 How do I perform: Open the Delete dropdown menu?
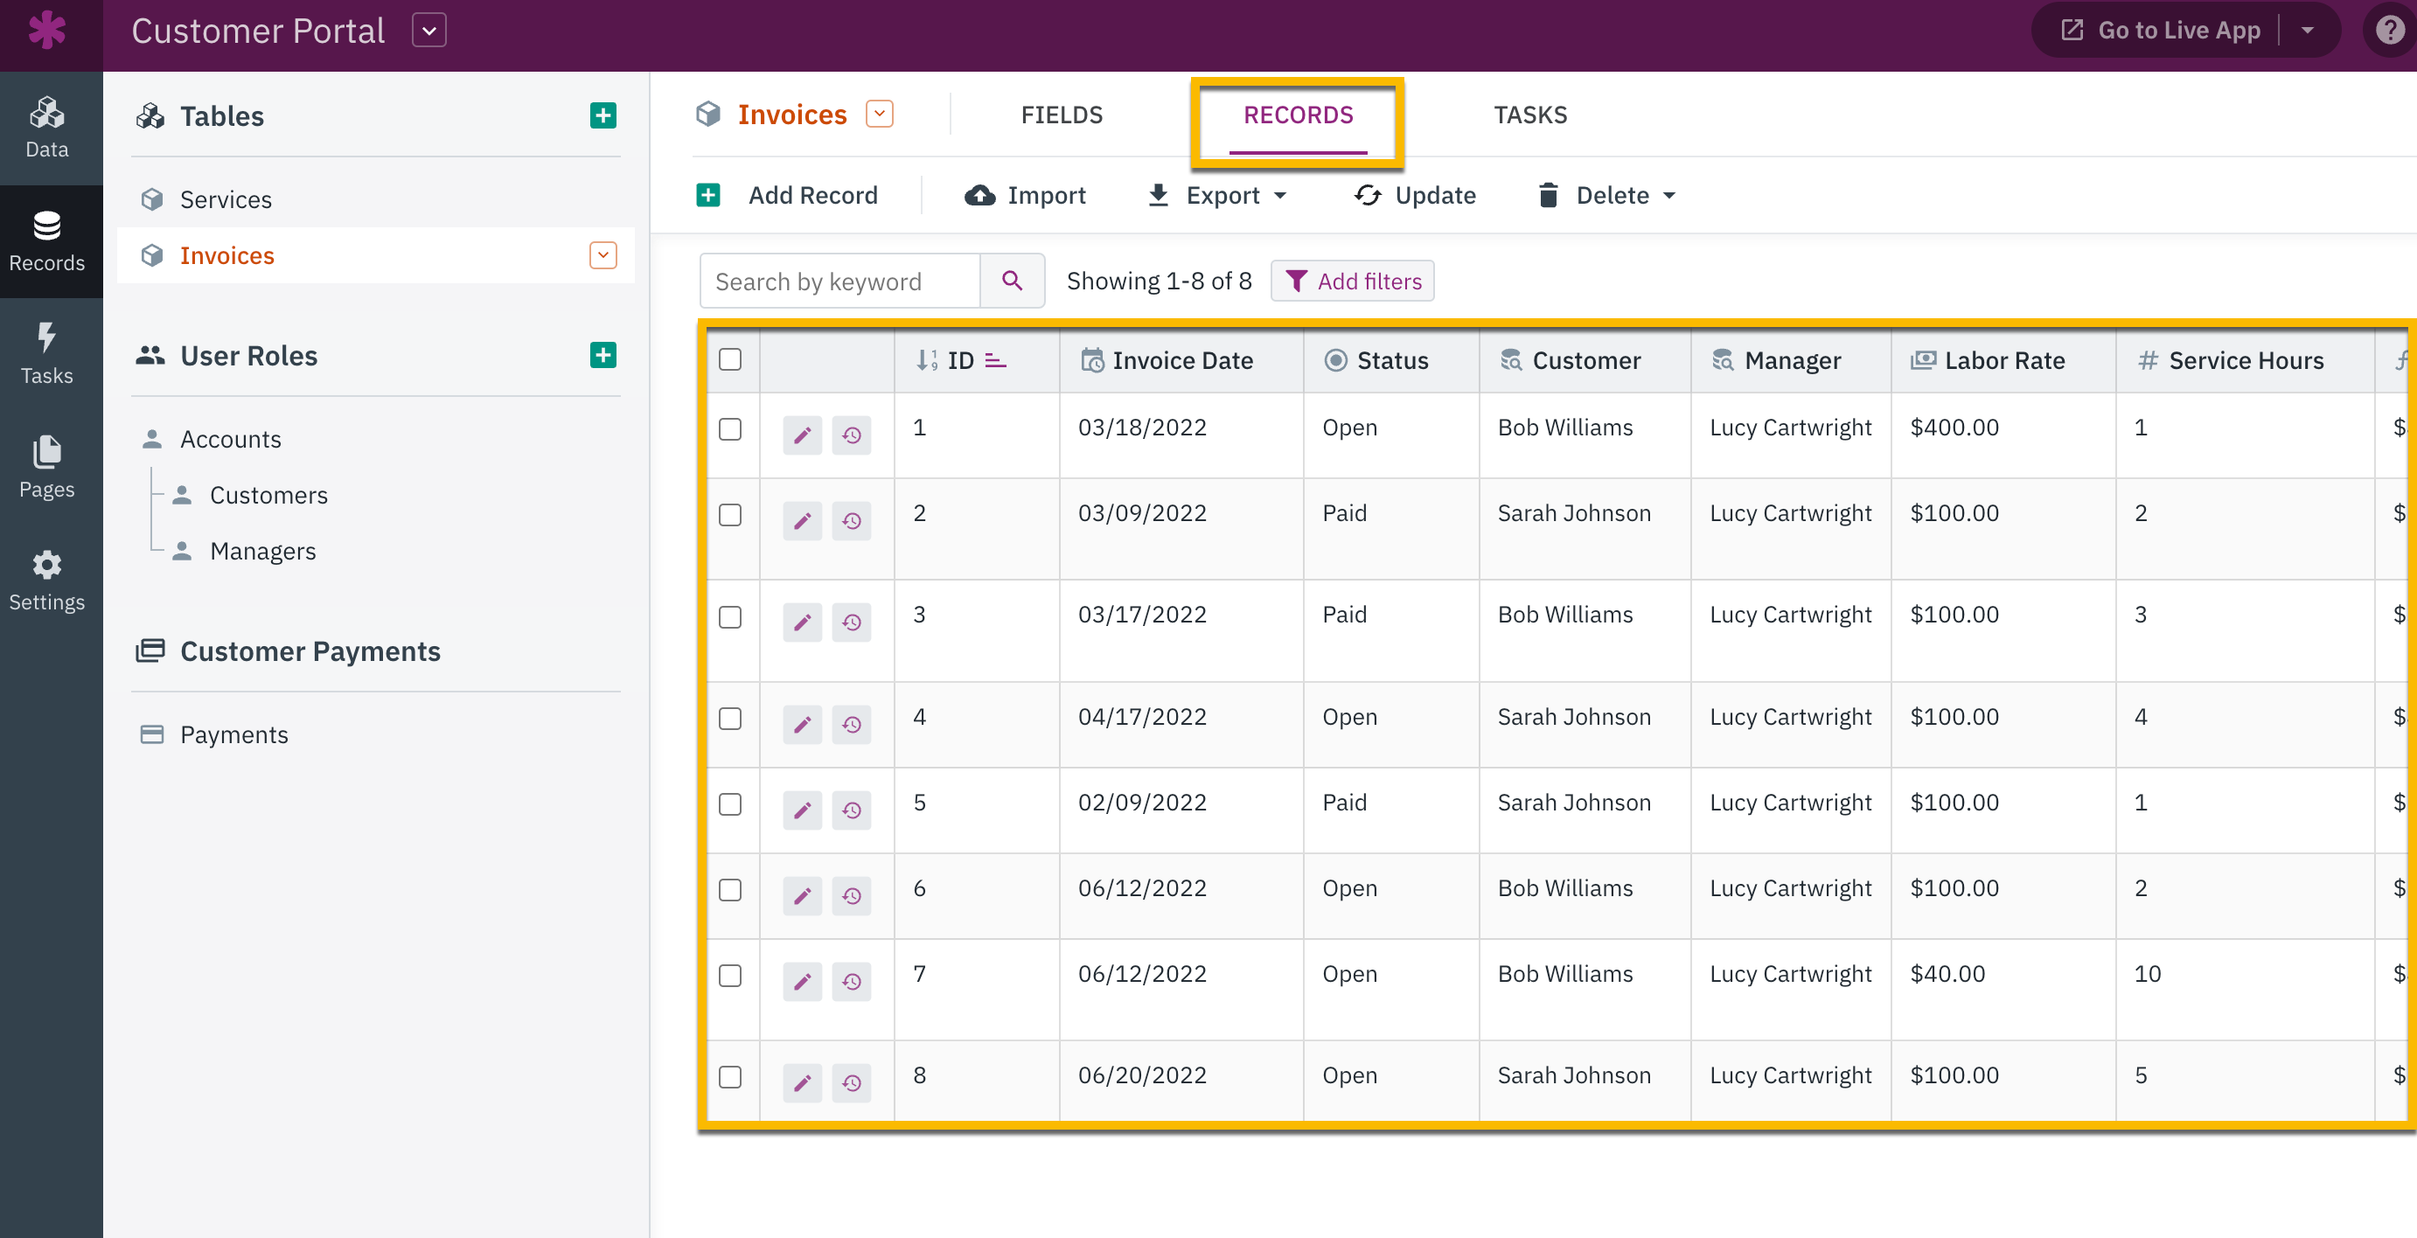(x=1606, y=195)
